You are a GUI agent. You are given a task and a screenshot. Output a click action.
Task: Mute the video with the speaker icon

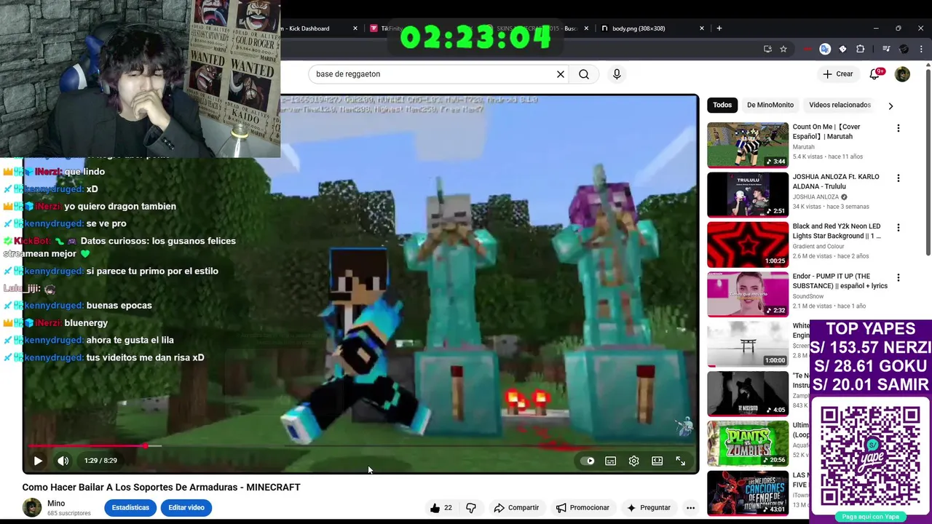click(63, 461)
